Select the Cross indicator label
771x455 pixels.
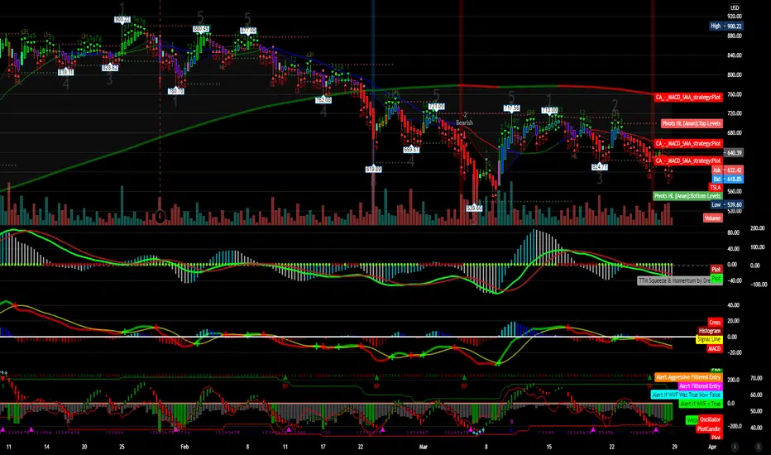[x=715, y=322]
